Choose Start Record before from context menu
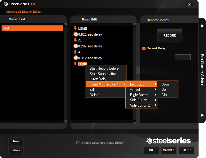 point(104,68)
